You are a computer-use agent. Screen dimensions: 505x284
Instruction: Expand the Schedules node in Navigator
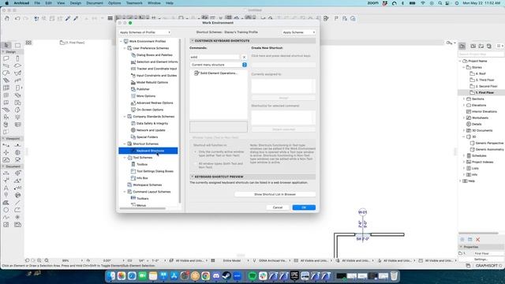[x=464, y=155]
